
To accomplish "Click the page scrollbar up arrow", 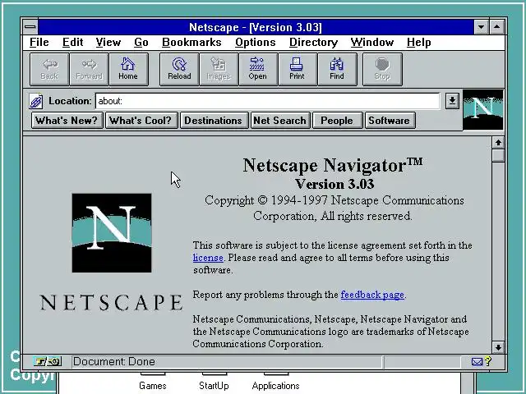I will pyautogui.click(x=499, y=143).
